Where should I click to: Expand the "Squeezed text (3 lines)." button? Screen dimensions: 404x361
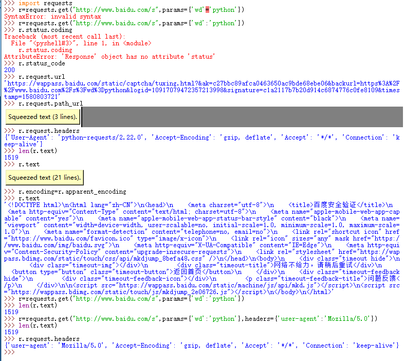pos(43,117)
